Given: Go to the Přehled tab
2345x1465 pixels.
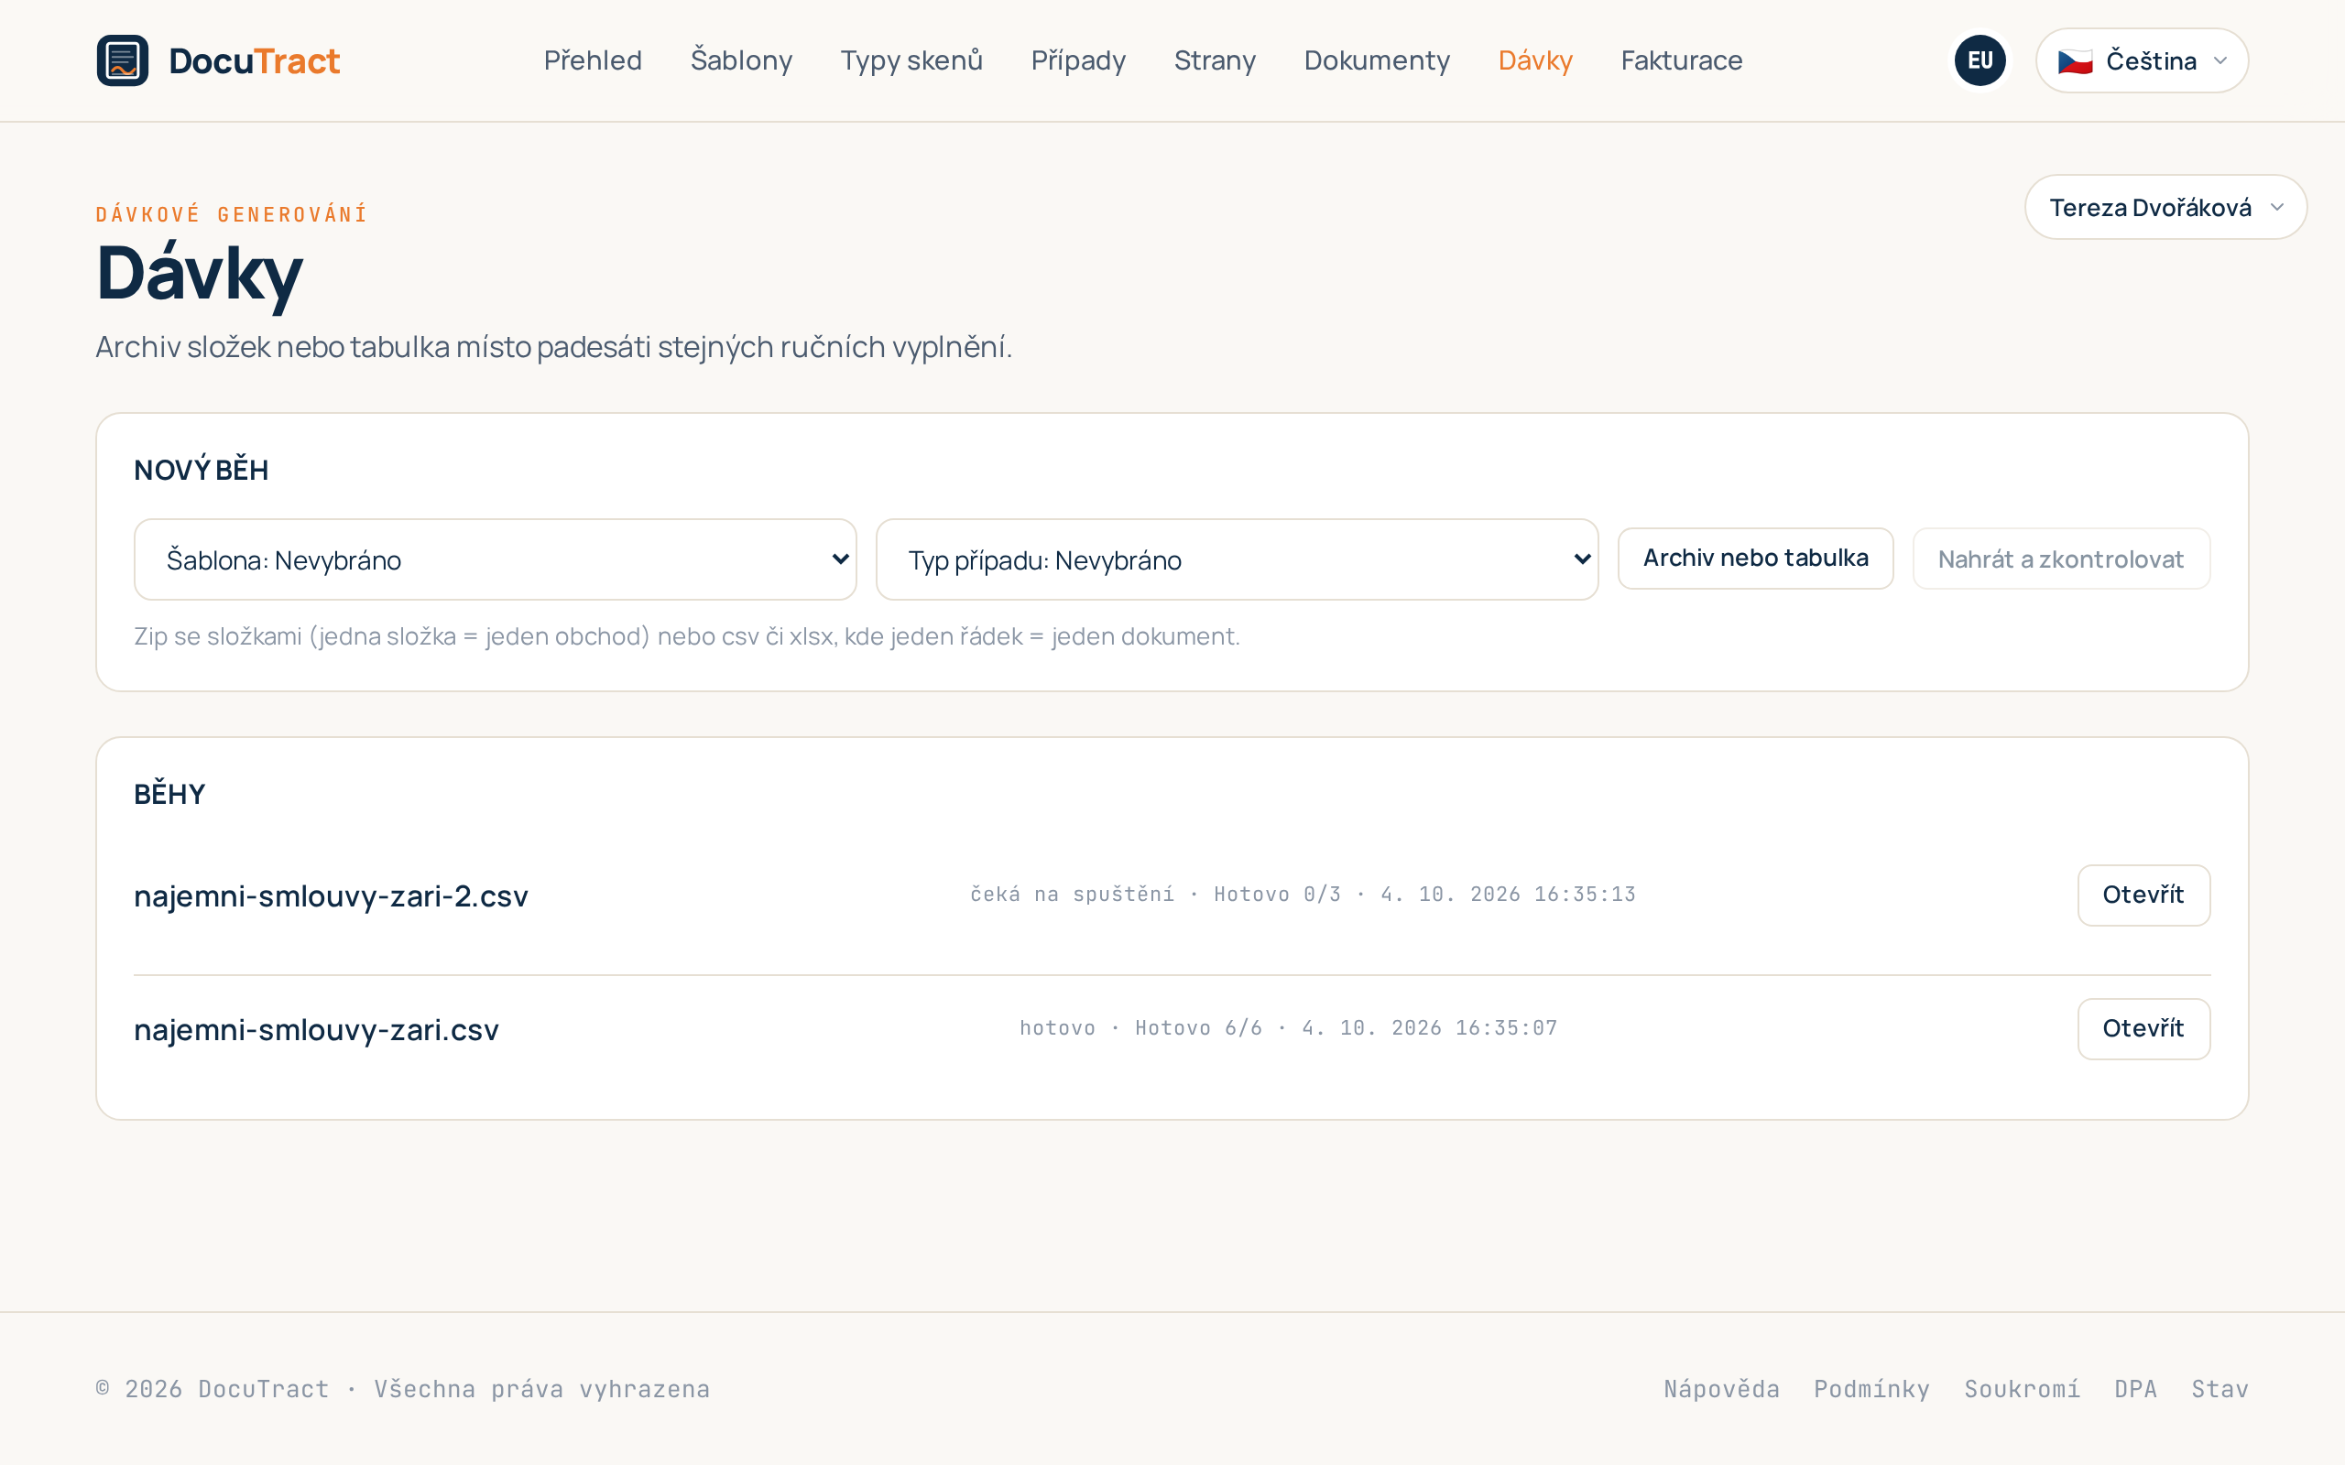Looking at the screenshot, I should click(x=592, y=60).
